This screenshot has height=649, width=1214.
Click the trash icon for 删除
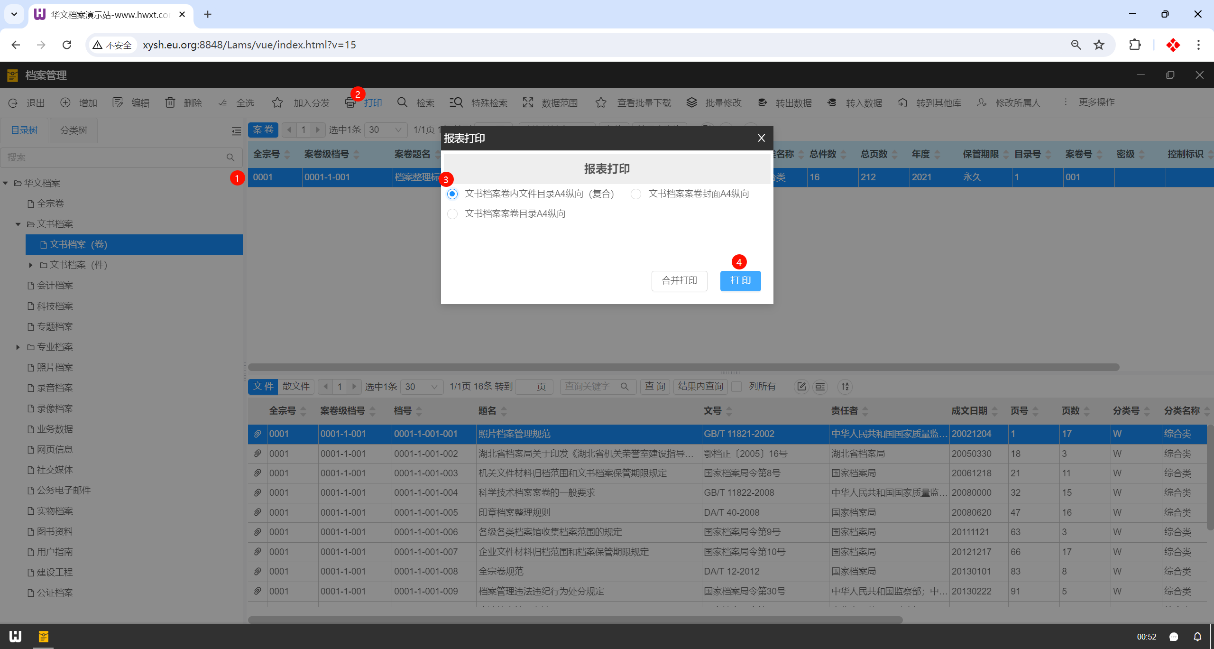170,102
